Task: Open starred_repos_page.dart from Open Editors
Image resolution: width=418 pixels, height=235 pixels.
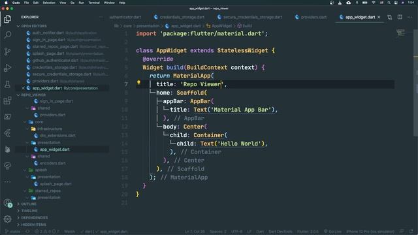Action: click(55, 46)
